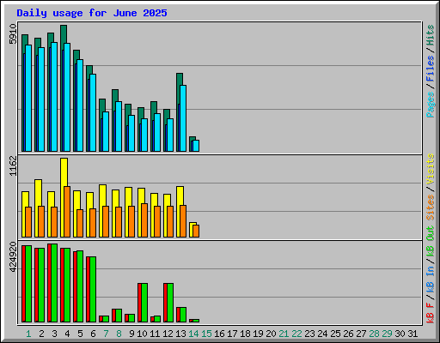Click the cyan Pages bar for day 1

pyautogui.click(x=28, y=98)
